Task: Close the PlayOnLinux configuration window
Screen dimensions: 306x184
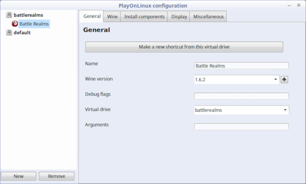Action: tap(299, 5)
